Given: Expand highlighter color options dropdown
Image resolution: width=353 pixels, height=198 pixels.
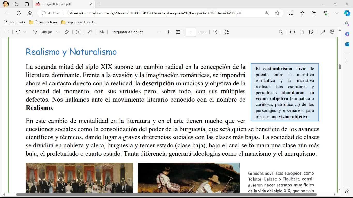Looking at the screenshot, I should 25,32.
